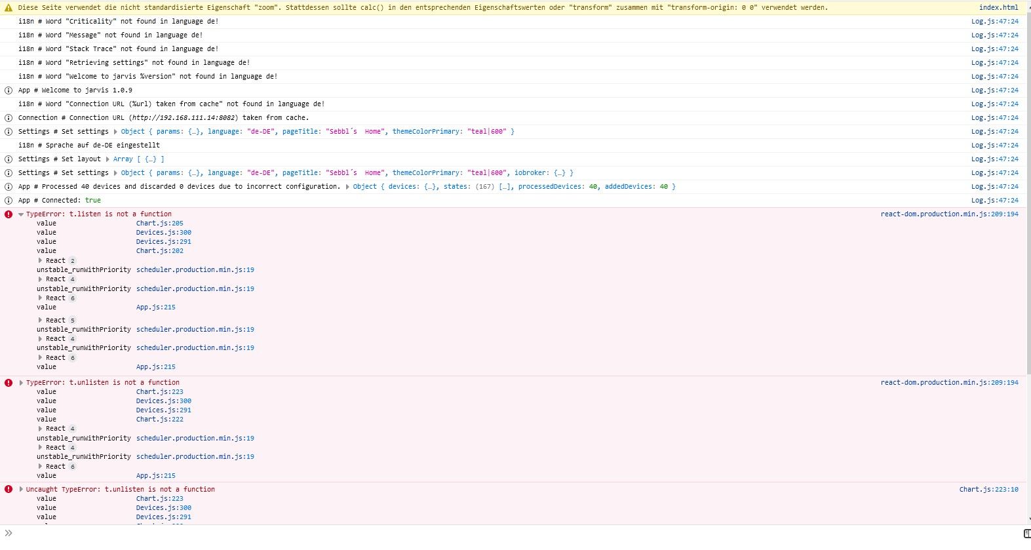Open Chart.js:223:10 source link

(988, 490)
